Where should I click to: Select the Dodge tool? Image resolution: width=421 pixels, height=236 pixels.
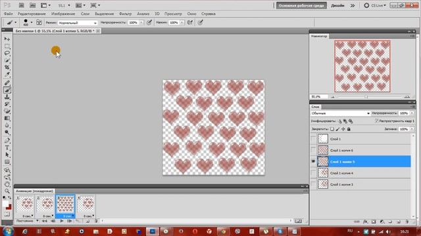tap(7, 132)
